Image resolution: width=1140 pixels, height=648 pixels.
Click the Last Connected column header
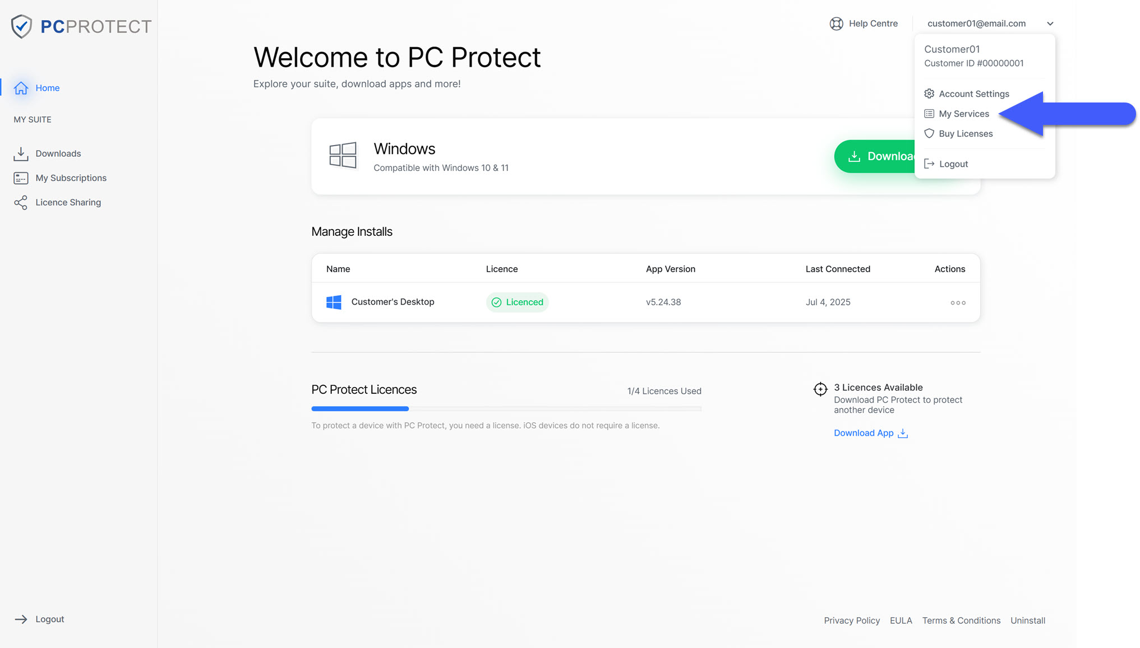(x=838, y=269)
